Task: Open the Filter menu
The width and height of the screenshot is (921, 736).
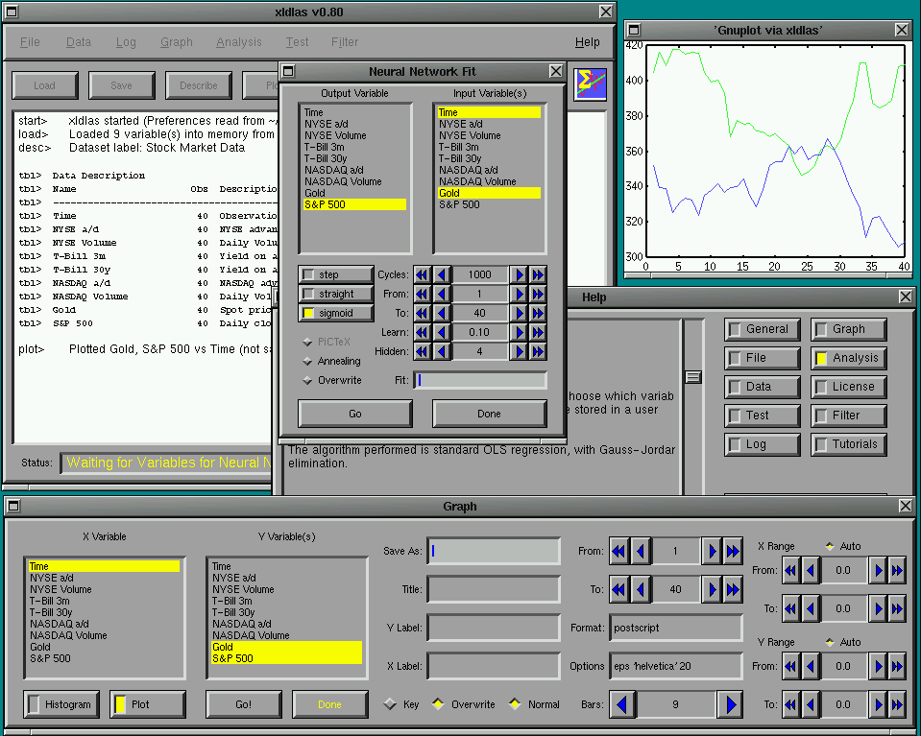Action: pyautogui.click(x=345, y=42)
